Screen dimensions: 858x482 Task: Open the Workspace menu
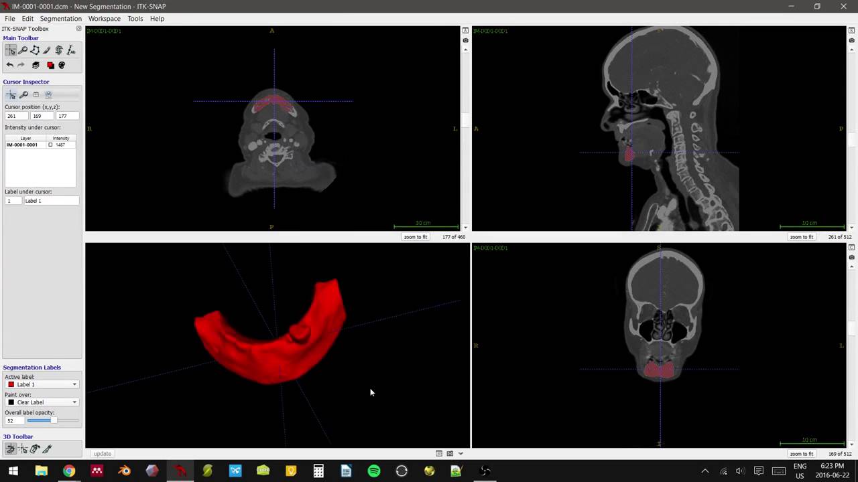point(105,19)
